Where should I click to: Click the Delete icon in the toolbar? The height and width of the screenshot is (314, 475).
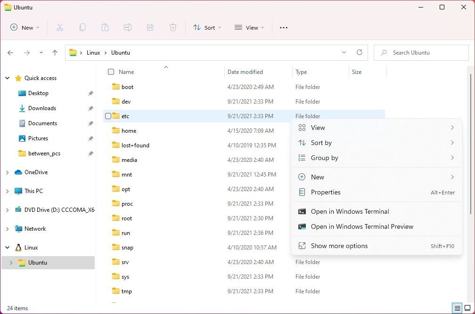[x=173, y=27]
